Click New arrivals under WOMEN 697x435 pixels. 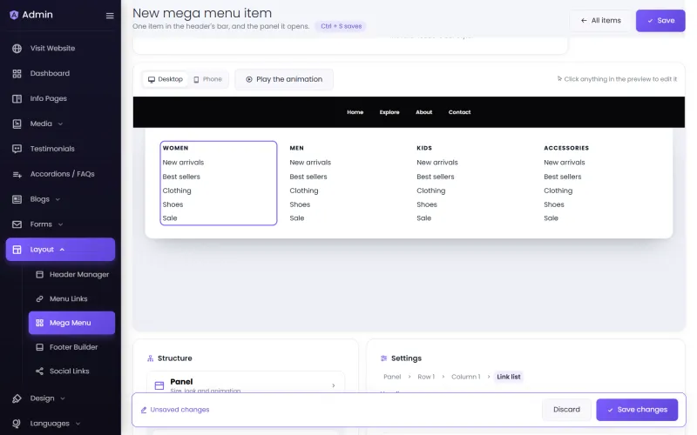click(183, 163)
